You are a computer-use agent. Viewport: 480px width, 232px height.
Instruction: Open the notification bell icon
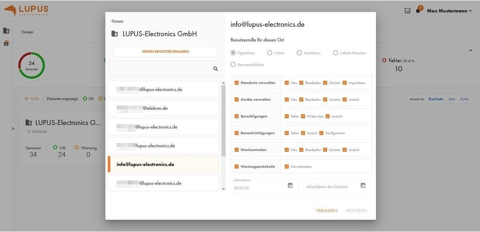[418, 11]
